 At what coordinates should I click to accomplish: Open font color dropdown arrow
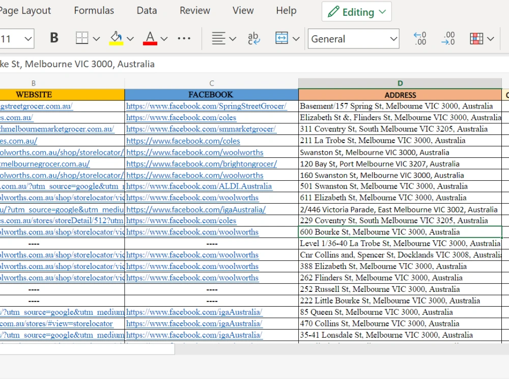(x=164, y=39)
